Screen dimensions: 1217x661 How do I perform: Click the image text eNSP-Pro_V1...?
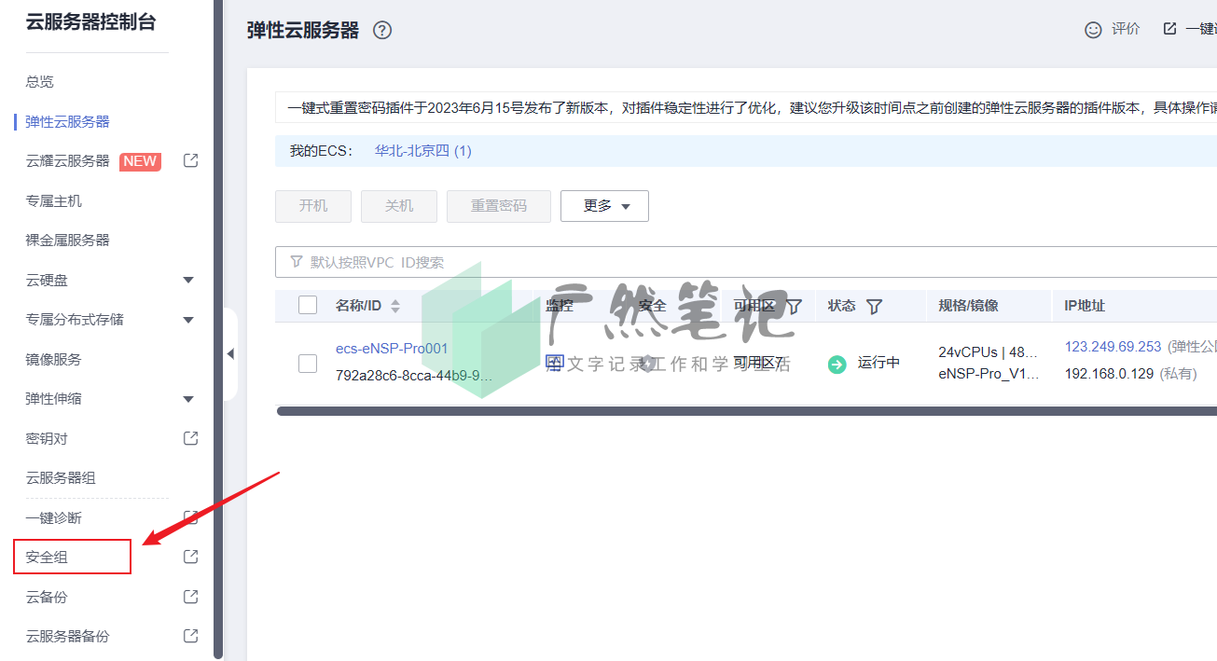[x=989, y=374]
